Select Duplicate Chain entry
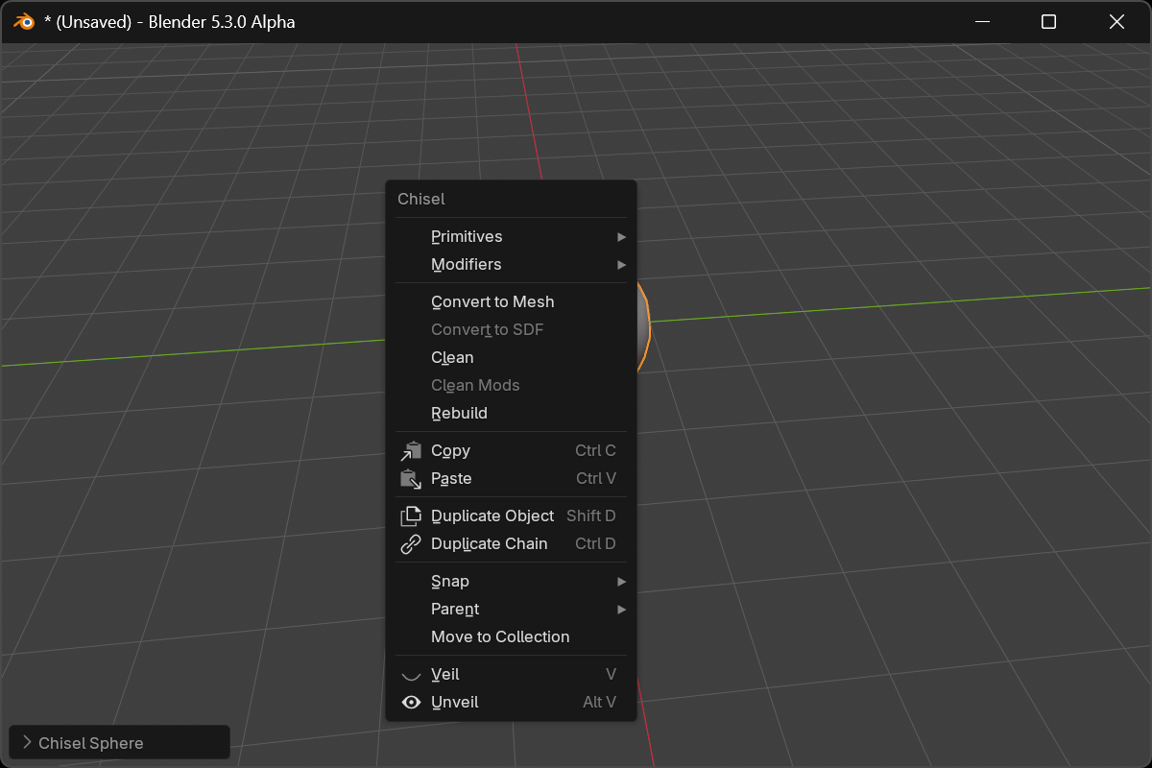1152x768 pixels. 511,543
